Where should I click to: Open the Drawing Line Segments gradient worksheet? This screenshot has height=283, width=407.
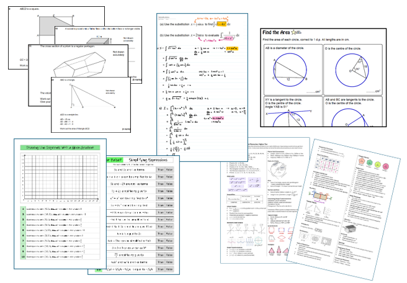tap(60, 204)
